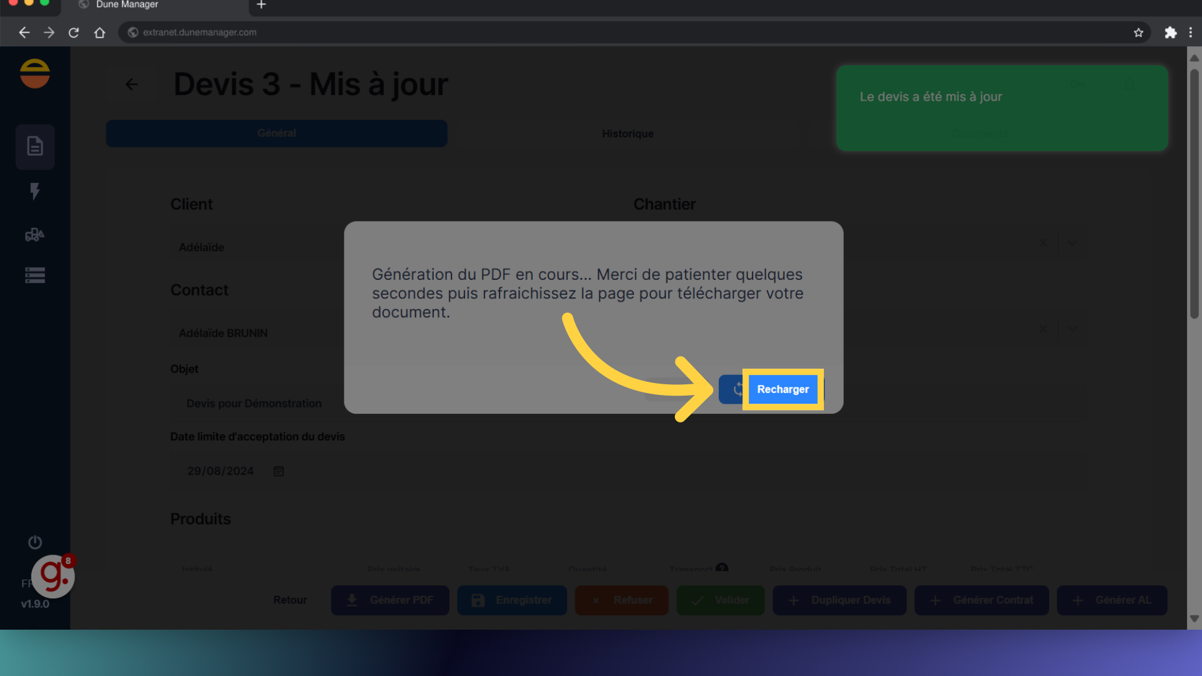This screenshot has height=676, width=1202.
Task: Open the calendar icon in date field
Action: point(279,471)
